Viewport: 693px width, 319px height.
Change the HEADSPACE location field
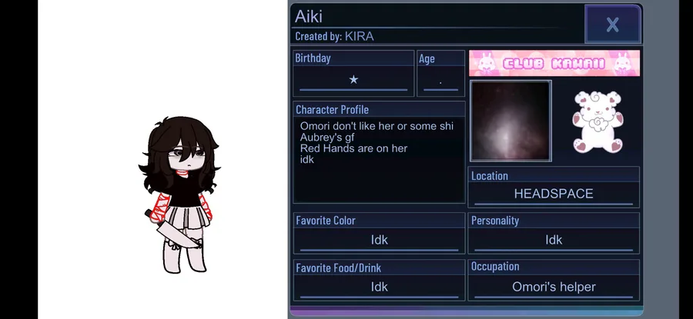(554, 194)
